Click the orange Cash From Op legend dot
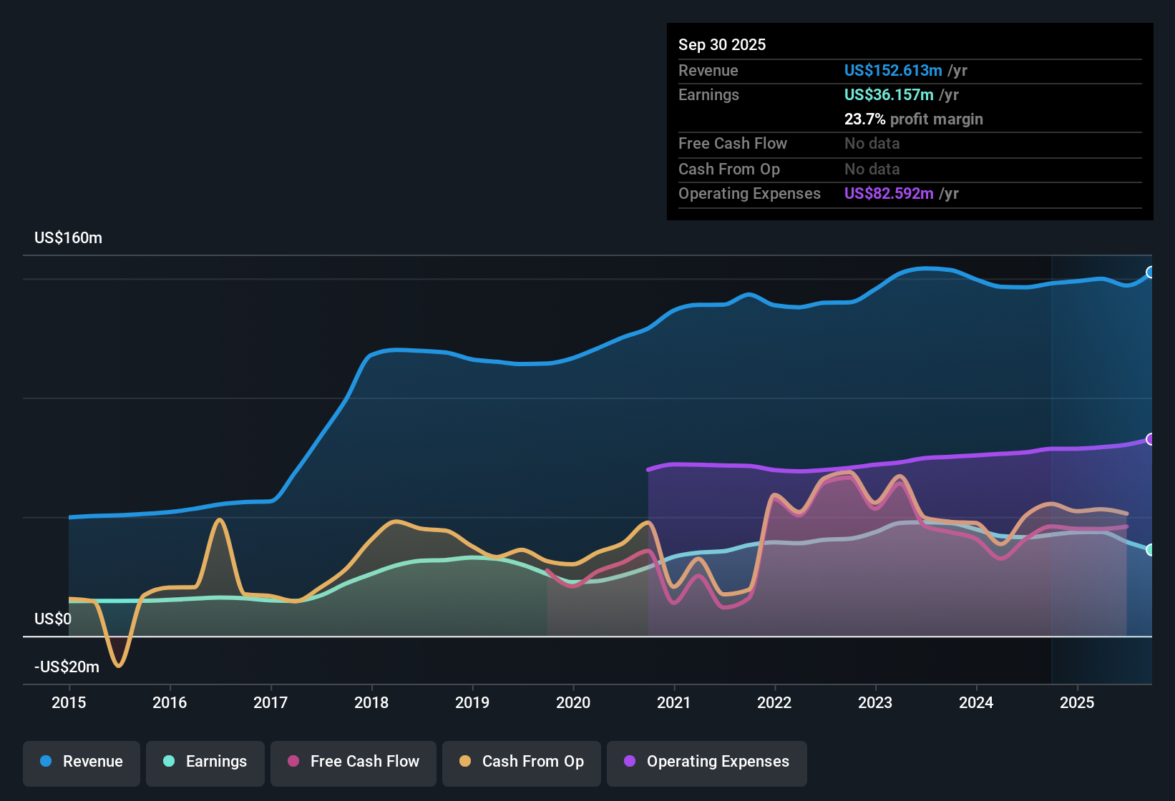1175x801 pixels. pos(464,762)
